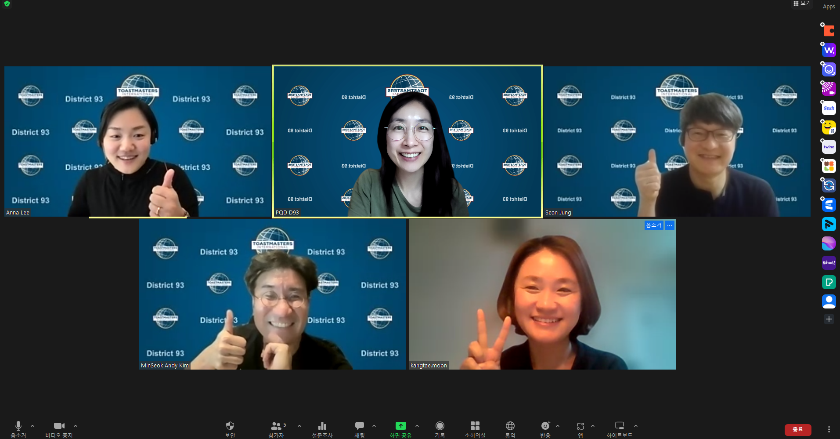Start Share Screen (화면 공유)

point(400,429)
